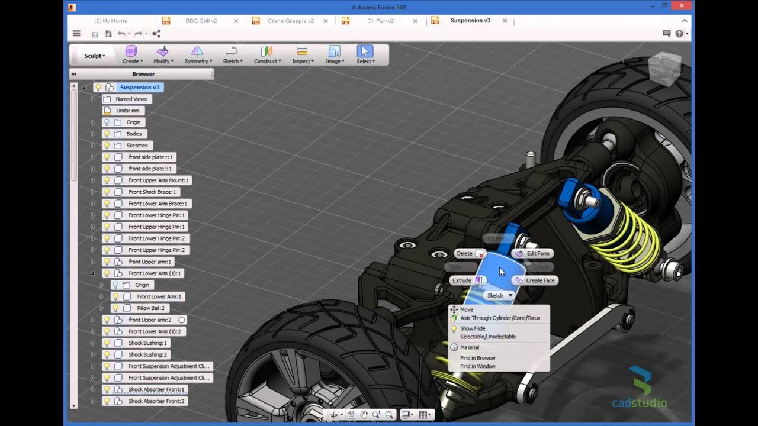Toggle visibility of Pillow Ball:2
758x426 pixels.
[116, 308]
